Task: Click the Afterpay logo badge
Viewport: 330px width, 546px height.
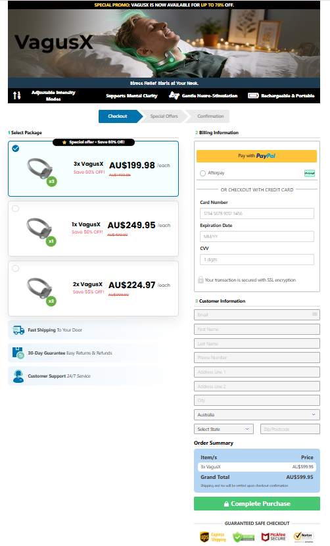Action: (x=310, y=173)
